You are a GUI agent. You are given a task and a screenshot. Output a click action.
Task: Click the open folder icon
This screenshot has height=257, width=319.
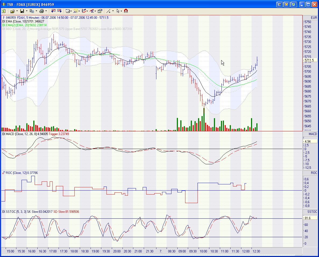tap(12, 11)
